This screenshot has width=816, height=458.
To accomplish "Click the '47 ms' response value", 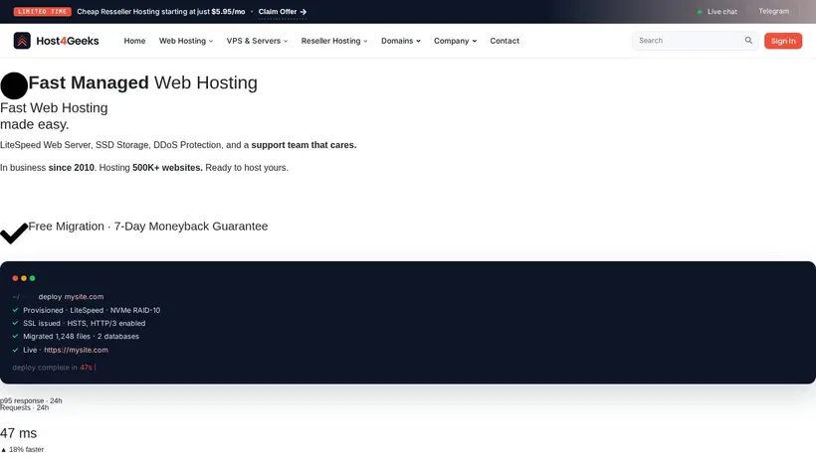I will click(18, 433).
